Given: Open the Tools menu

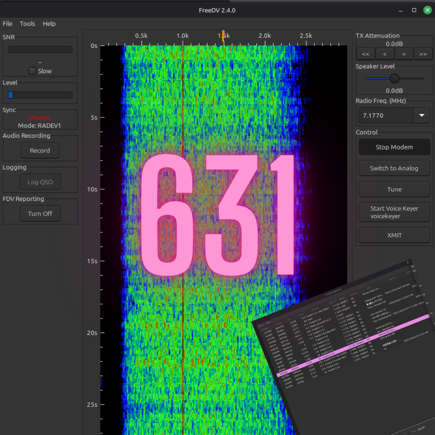Looking at the screenshot, I should tap(27, 23).
